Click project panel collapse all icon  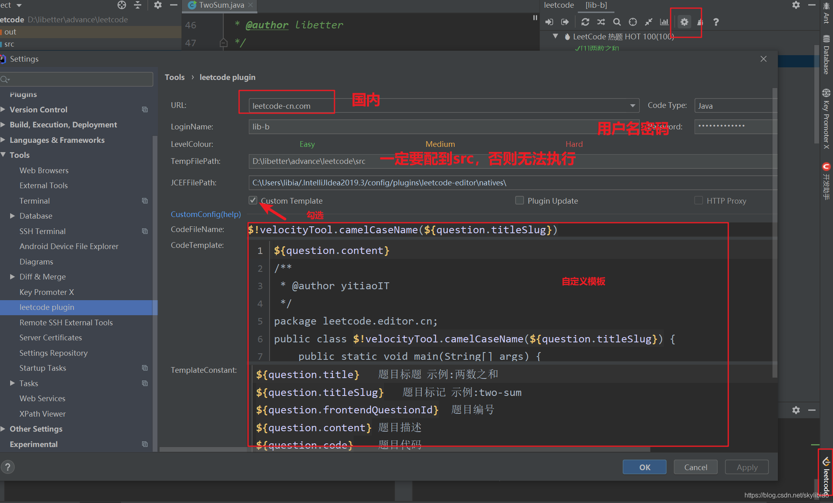tap(138, 5)
